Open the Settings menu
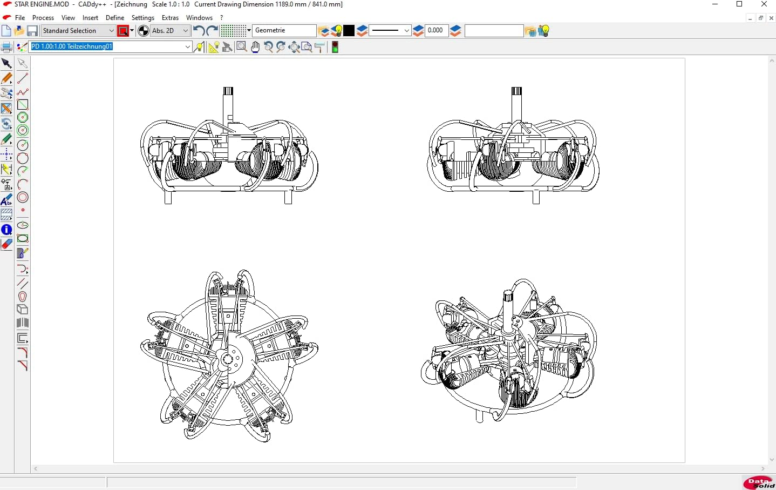This screenshot has height=490, width=776. [x=142, y=17]
